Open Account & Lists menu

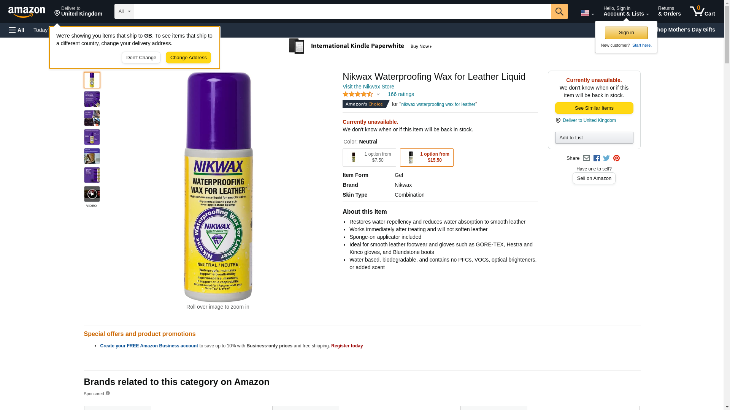click(x=626, y=11)
